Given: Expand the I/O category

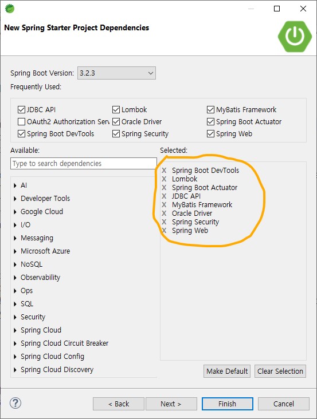Looking at the screenshot, I should 15,225.
